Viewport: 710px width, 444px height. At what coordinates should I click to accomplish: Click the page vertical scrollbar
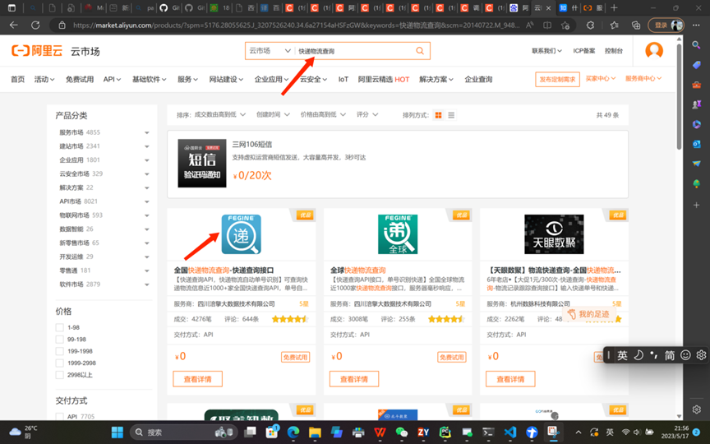point(679,96)
